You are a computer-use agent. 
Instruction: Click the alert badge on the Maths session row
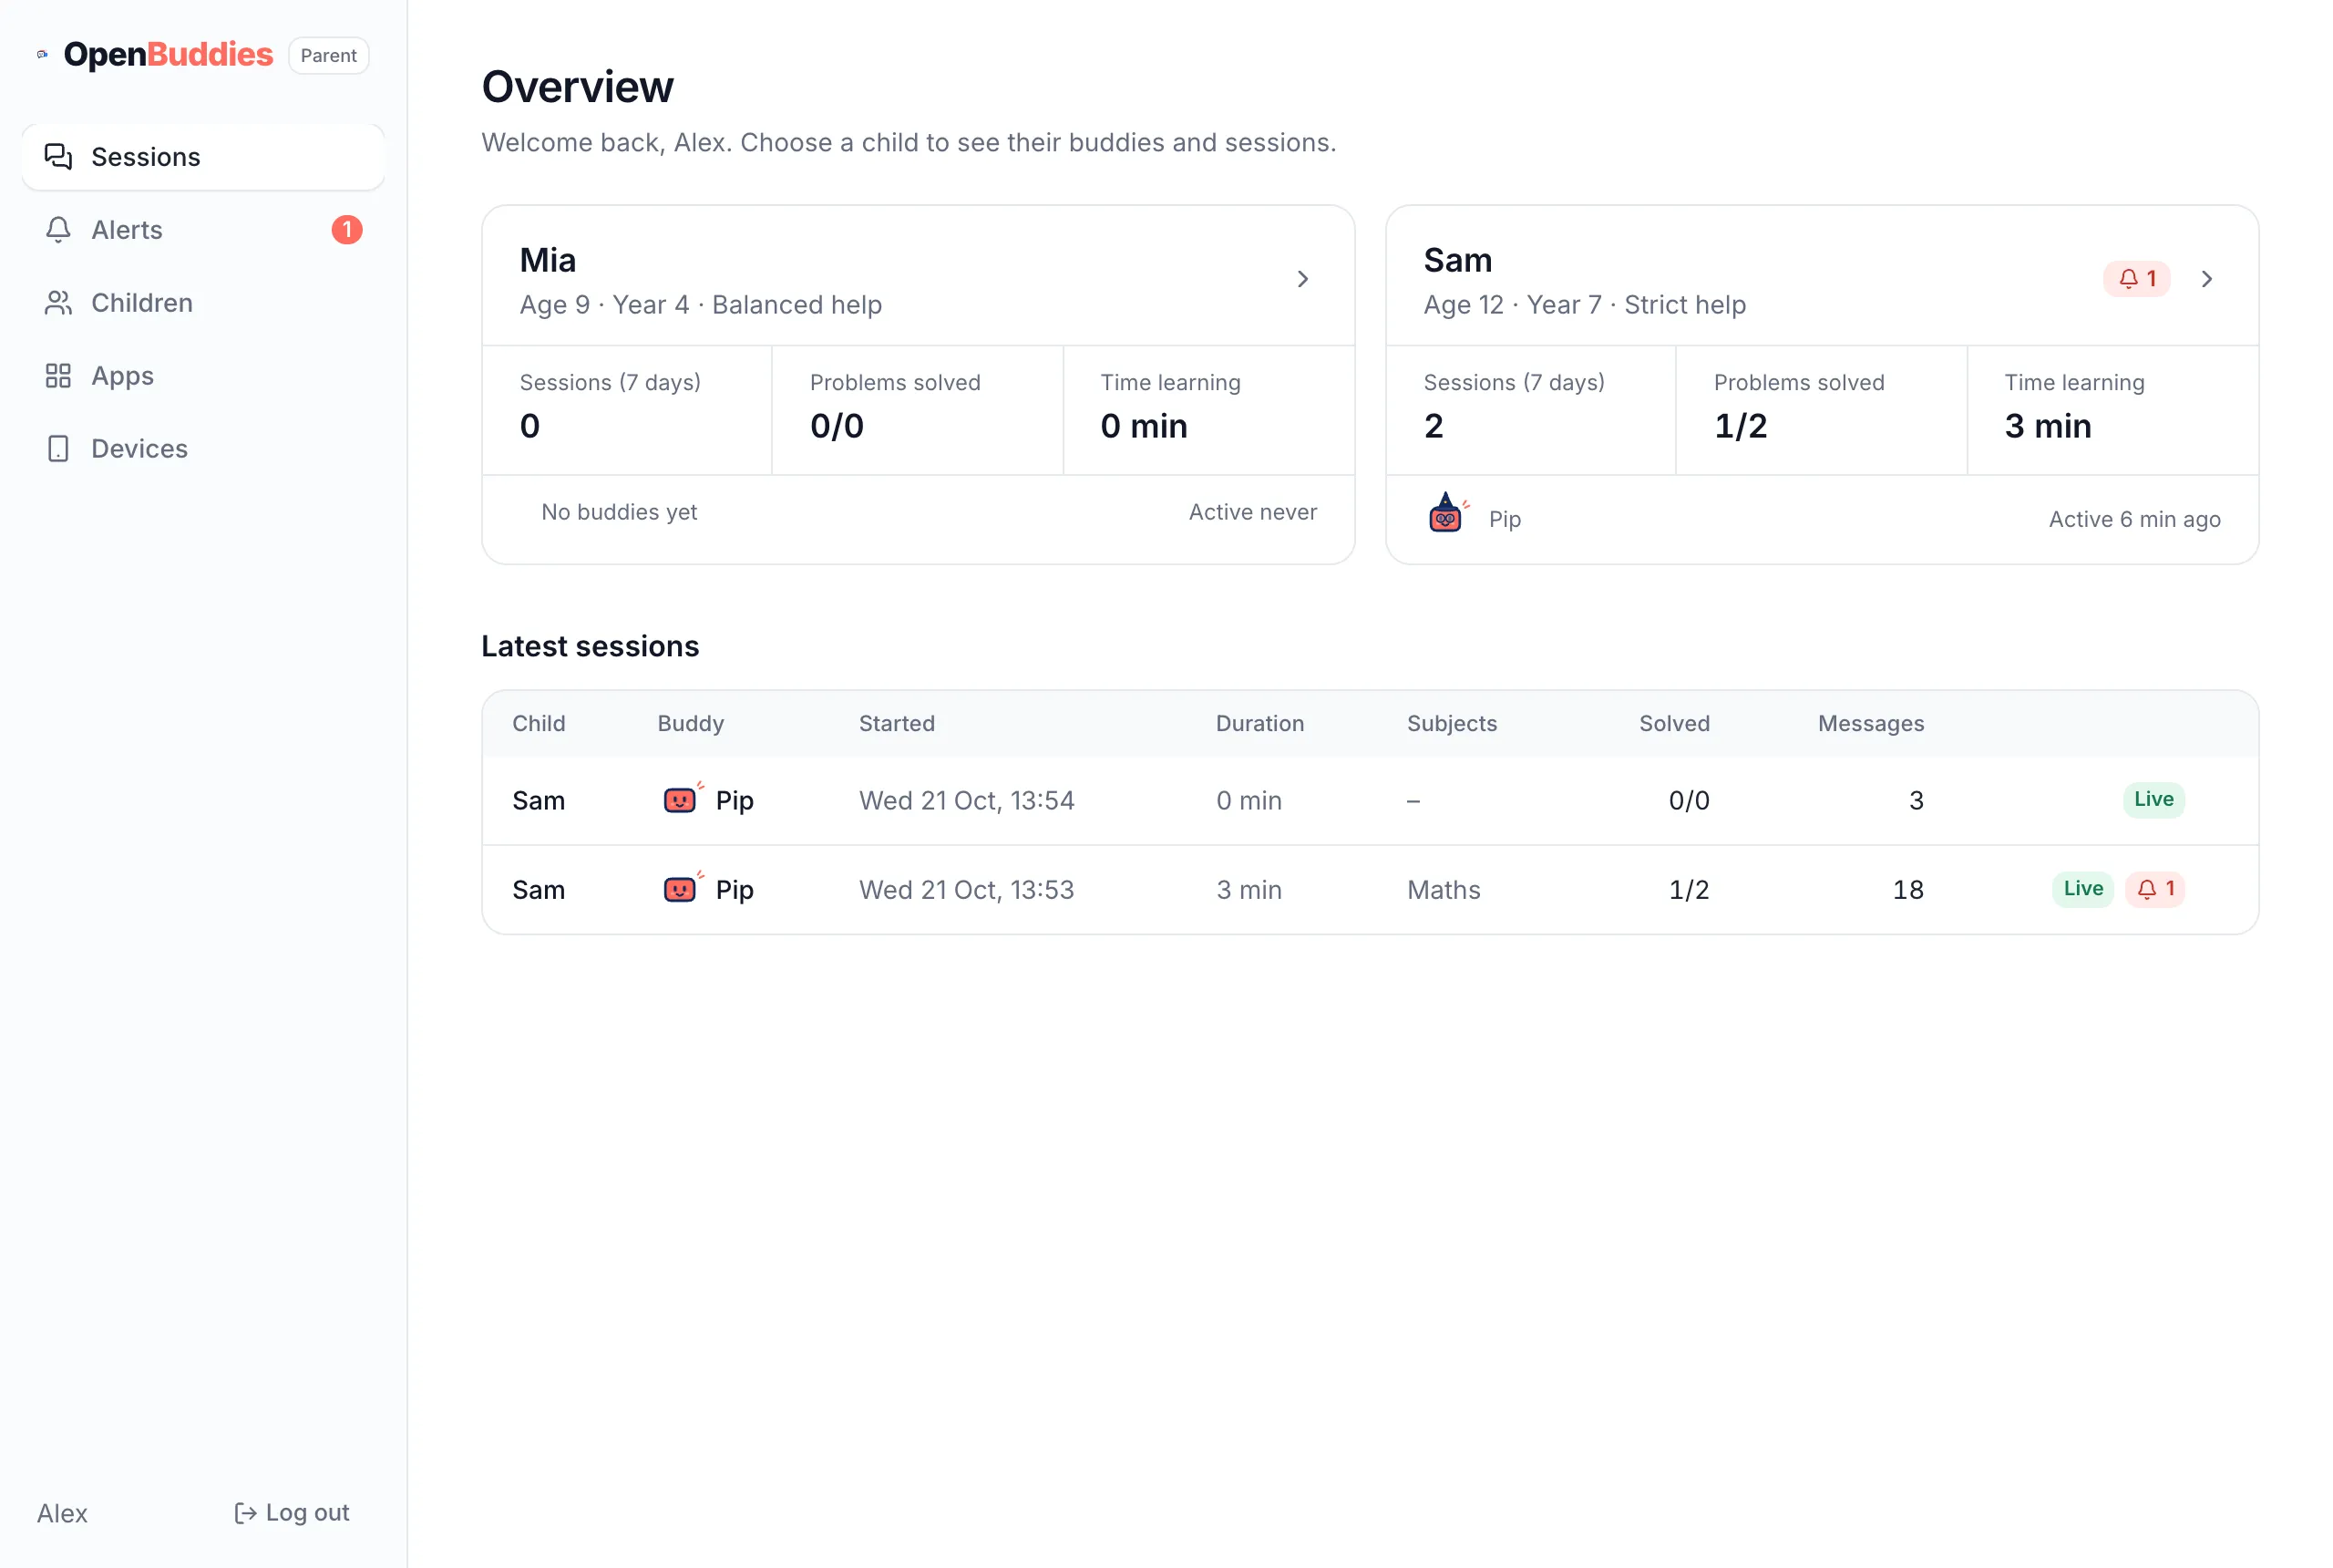[2155, 889]
